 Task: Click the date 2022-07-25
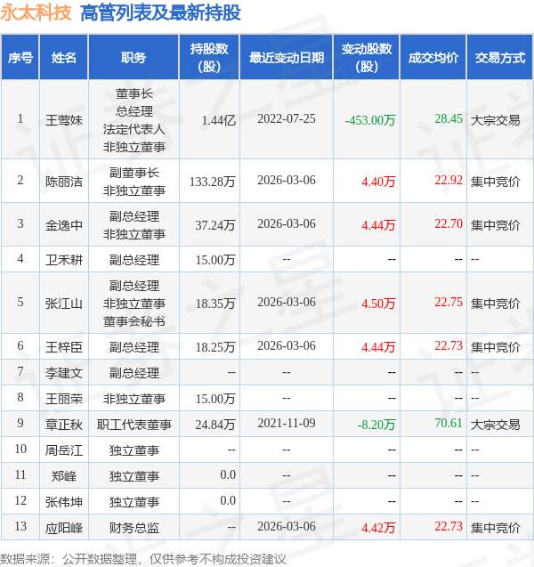click(287, 118)
